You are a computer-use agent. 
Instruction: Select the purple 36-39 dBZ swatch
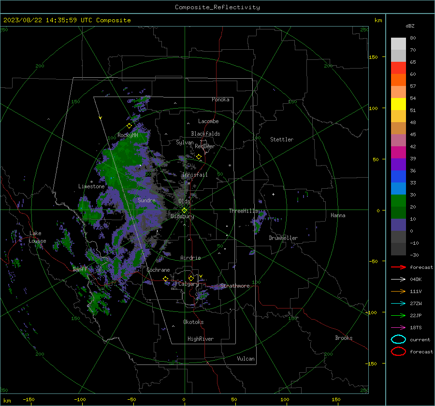(398, 165)
